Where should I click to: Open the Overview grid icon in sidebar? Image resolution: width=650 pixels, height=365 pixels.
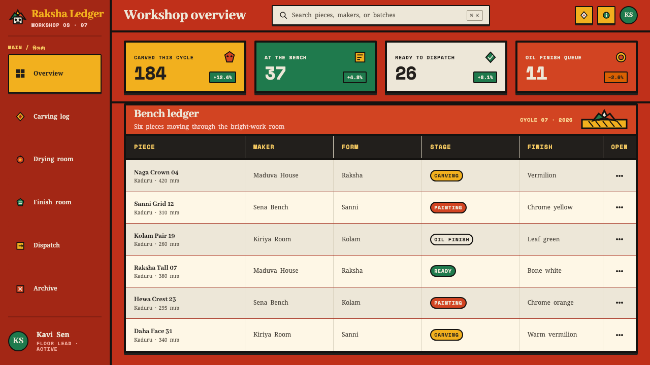pos(20,74)
